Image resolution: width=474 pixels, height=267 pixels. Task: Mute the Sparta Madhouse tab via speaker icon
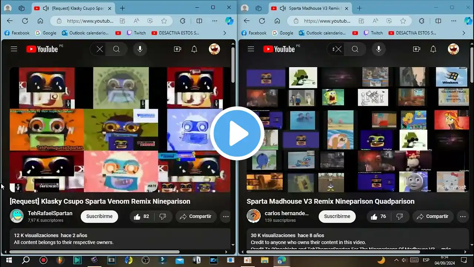(283, 8)
